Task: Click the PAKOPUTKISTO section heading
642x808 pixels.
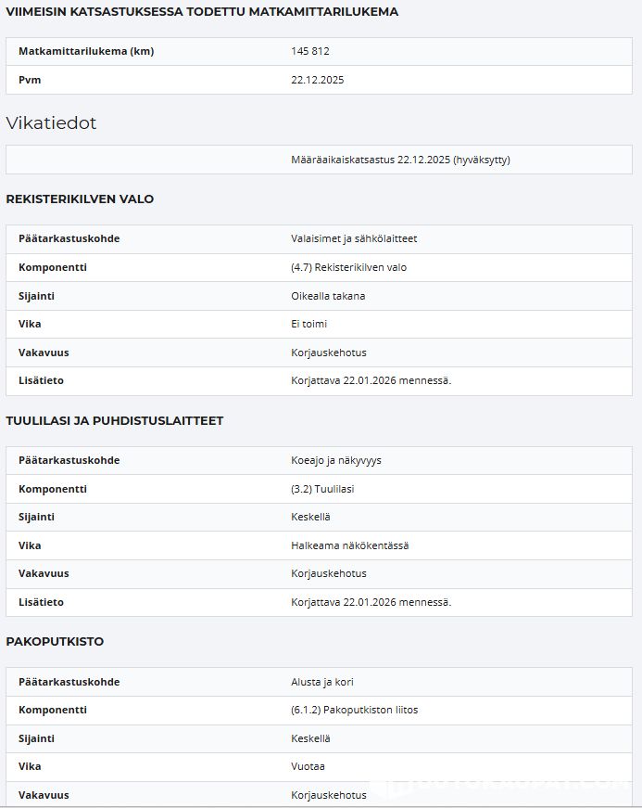Action: coord(55,641)
